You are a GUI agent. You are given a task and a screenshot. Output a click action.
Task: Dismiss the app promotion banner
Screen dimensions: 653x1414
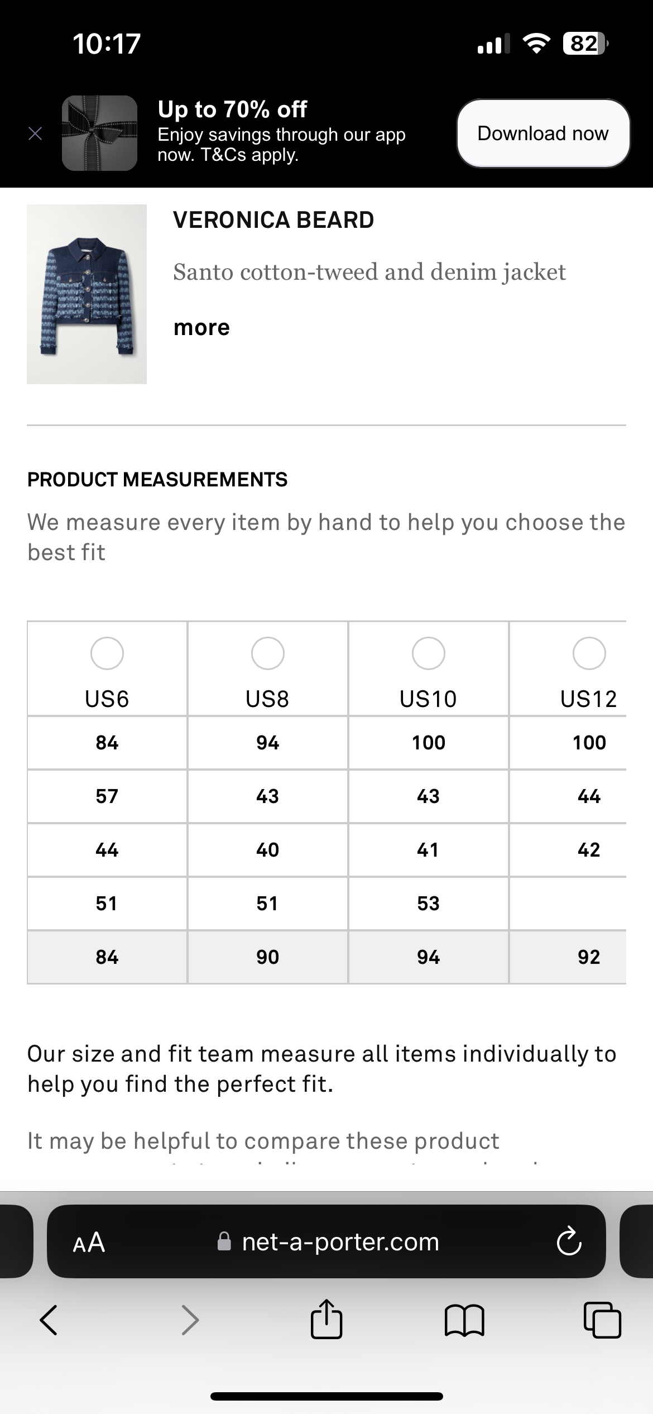(x=35, y=133)
